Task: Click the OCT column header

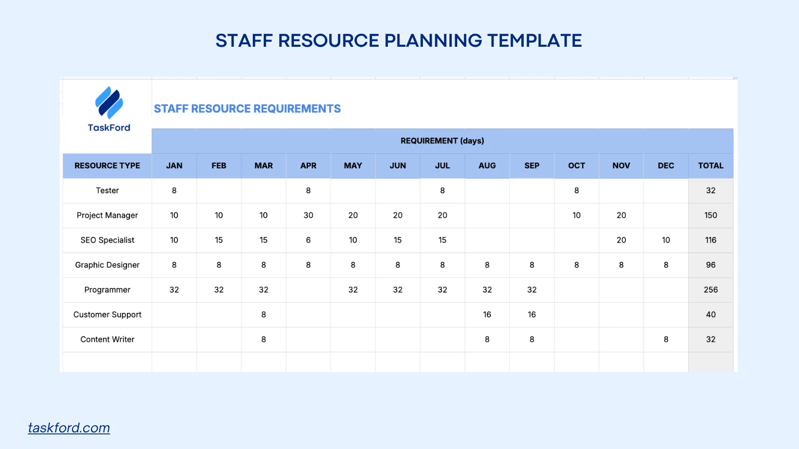Action: point(577,166)
